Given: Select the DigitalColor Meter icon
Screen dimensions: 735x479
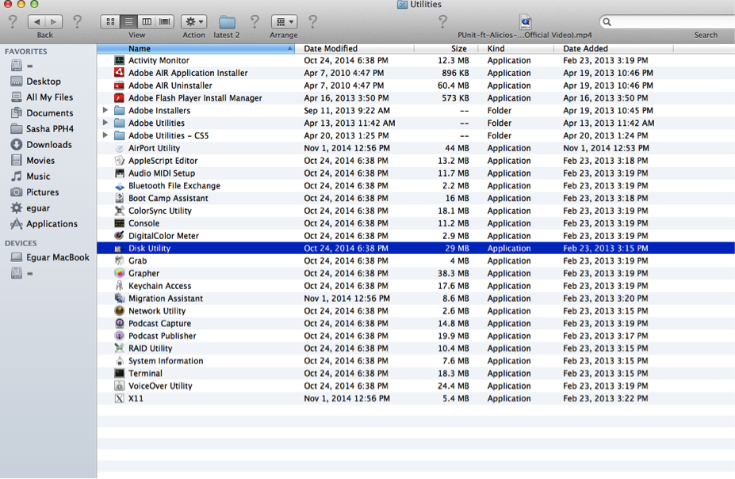Looking at the screenshot, I should pos(120,235).
